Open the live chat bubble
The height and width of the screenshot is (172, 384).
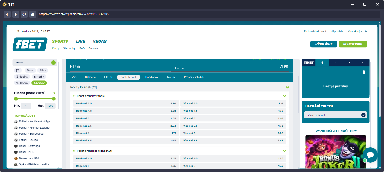(x=370, y=155)
